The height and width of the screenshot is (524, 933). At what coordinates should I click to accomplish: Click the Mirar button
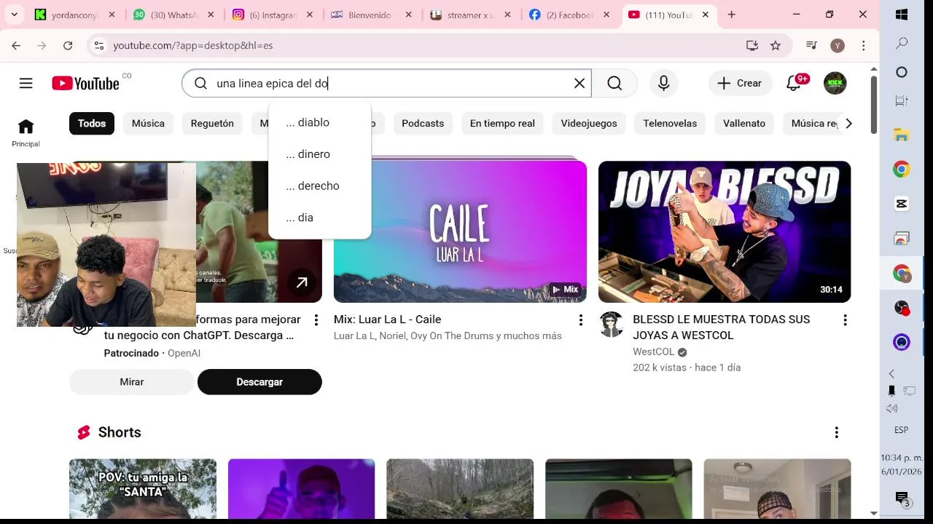(132, 382)
